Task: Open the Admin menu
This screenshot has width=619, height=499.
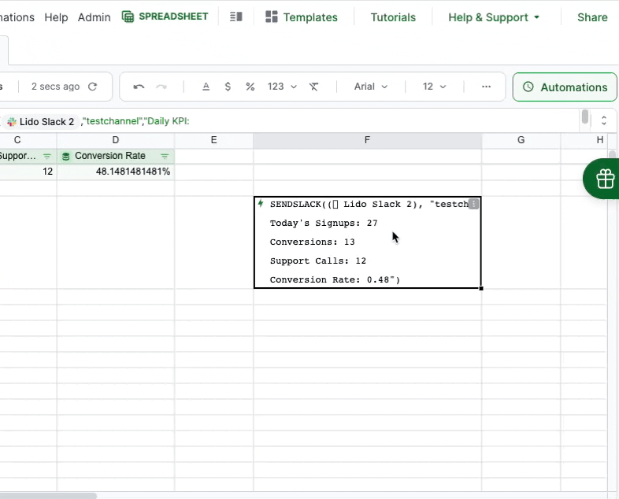Action: [94, 17]
